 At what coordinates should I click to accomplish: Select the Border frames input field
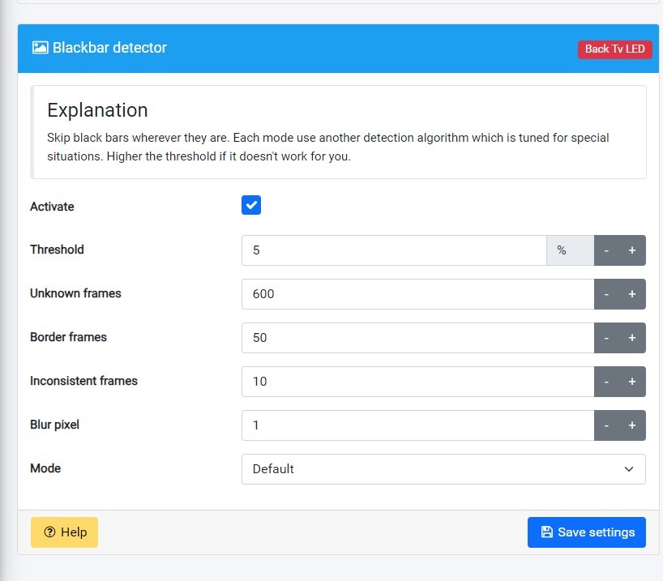[x=417, y=338]
